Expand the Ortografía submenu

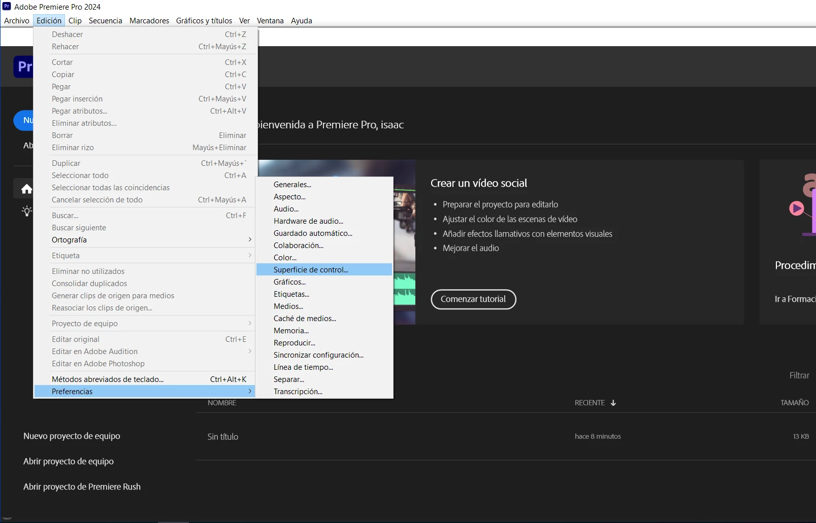145,240
